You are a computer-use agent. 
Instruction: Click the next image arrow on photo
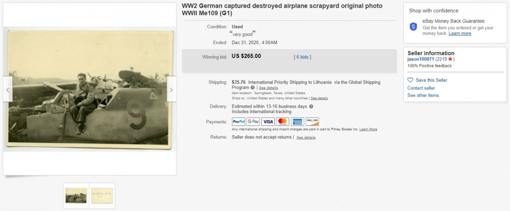click(x=171, y=89)
